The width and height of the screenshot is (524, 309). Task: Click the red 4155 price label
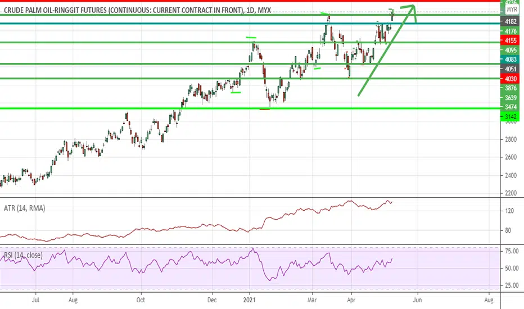tap(511, 40)
